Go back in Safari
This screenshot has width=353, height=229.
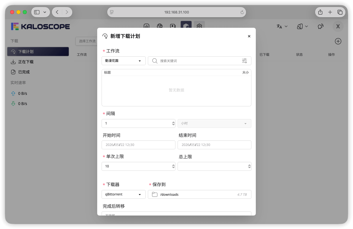(57, 12)
